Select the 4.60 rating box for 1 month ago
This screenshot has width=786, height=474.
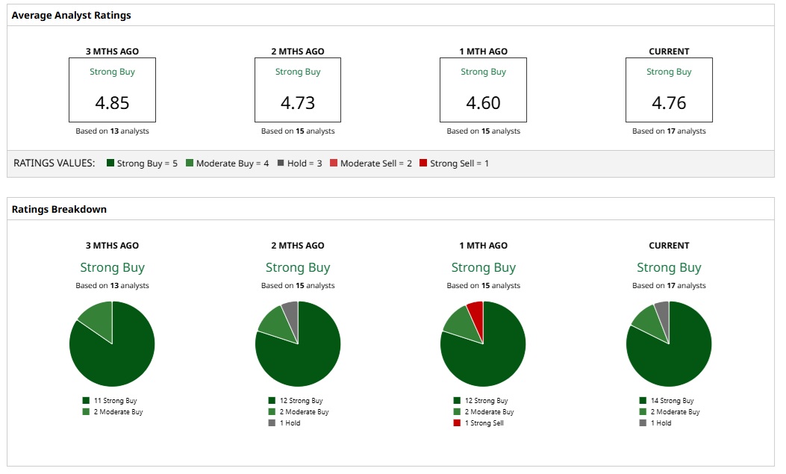coord(483,90)
